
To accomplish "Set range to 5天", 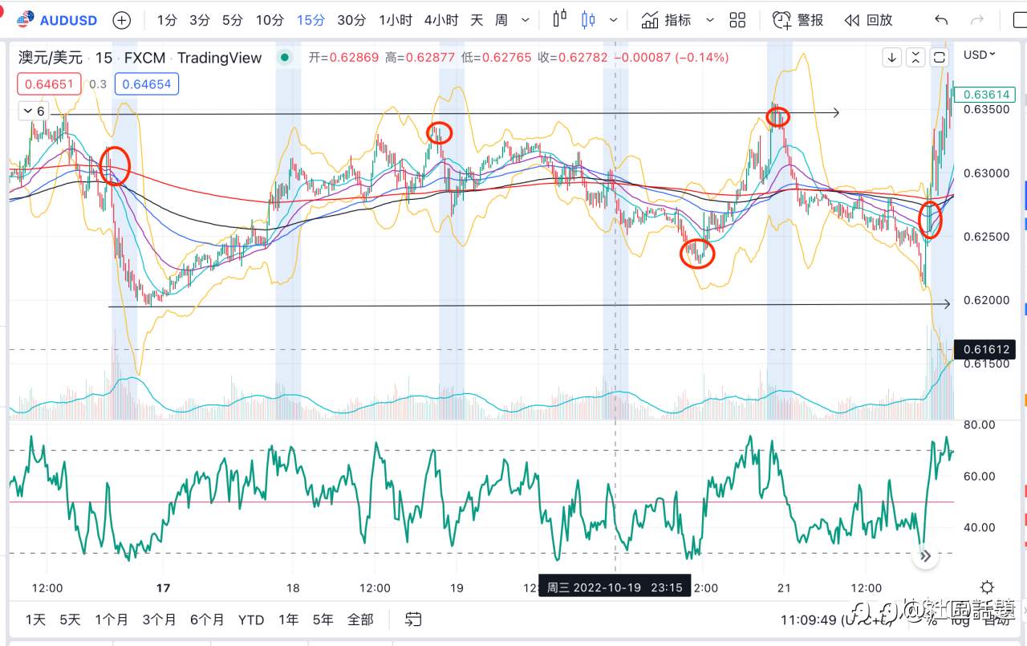I will tap(70, 620).
